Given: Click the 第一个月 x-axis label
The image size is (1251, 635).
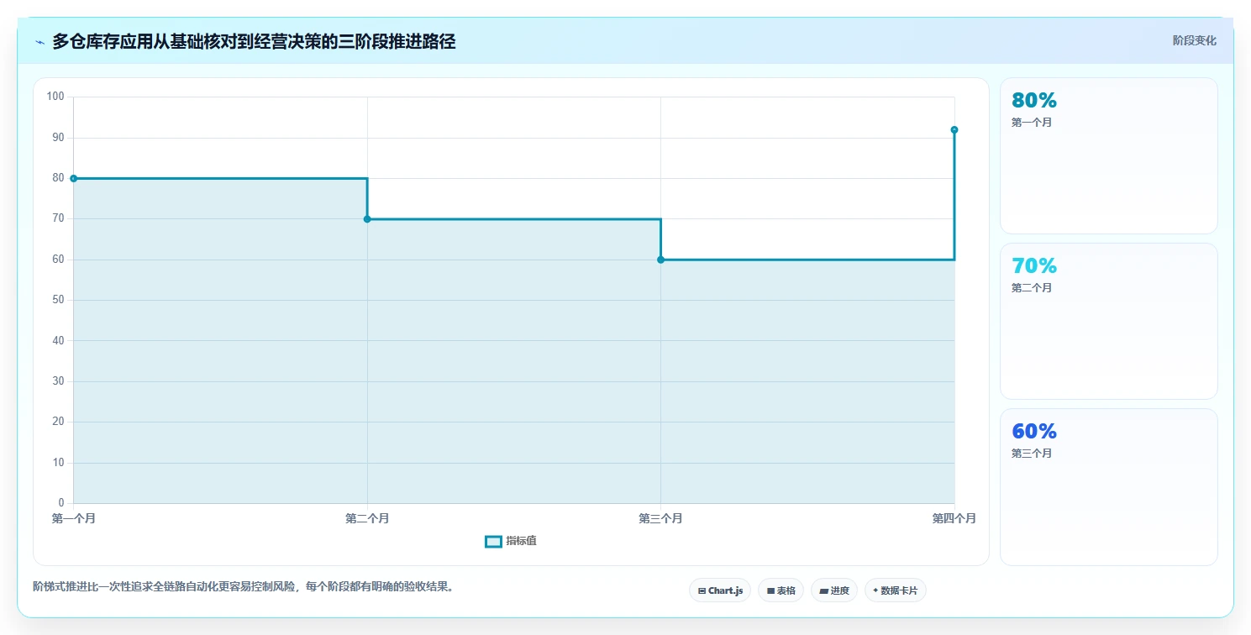Looking at the screenshot, I should (74, 518).
